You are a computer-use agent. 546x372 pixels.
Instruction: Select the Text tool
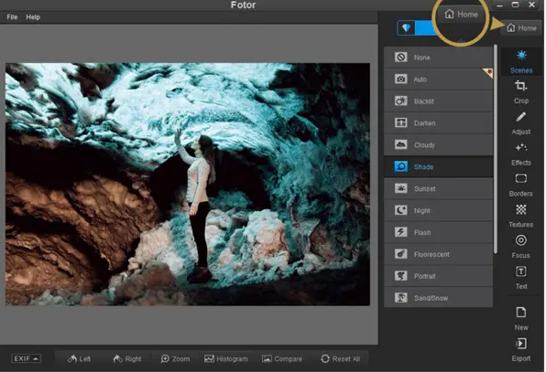click(521, 278)
